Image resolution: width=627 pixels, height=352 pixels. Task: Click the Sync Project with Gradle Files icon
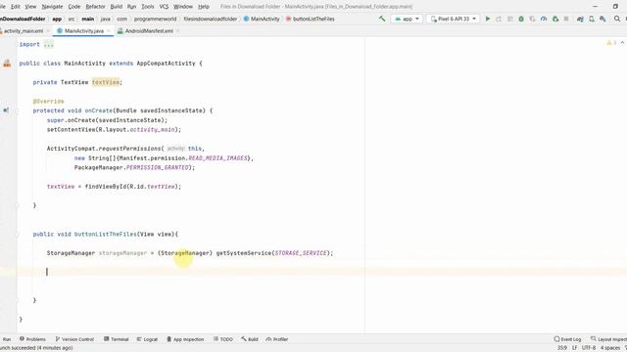[580, 19]
